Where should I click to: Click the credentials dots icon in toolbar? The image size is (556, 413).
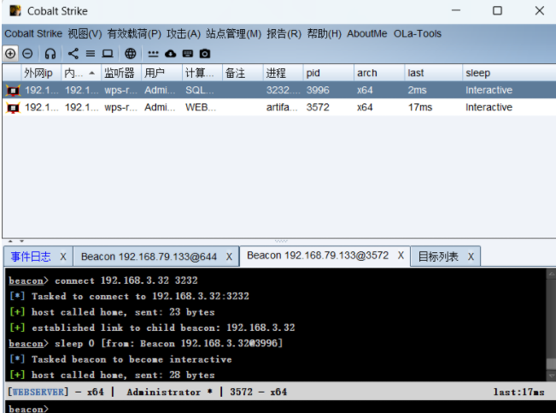point(153,54)
